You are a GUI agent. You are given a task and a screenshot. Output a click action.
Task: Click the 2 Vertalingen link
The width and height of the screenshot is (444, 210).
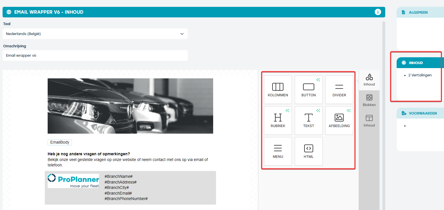[x=420, y=75]
